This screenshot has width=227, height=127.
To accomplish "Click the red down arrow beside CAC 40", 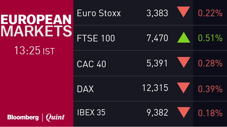I will [184, 63].
